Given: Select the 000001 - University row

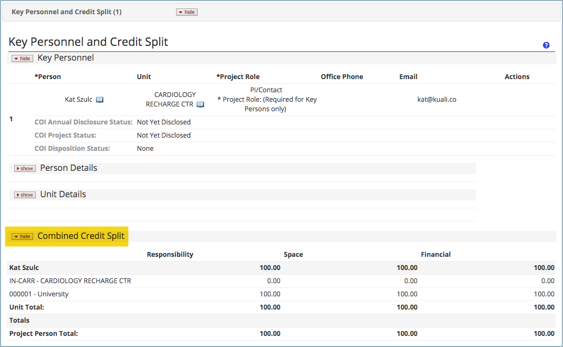Looking at the screenshot, I should [40, 294].
